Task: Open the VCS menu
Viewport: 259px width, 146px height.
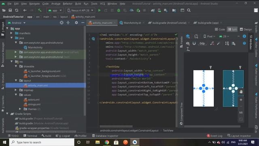Action: 102,4
